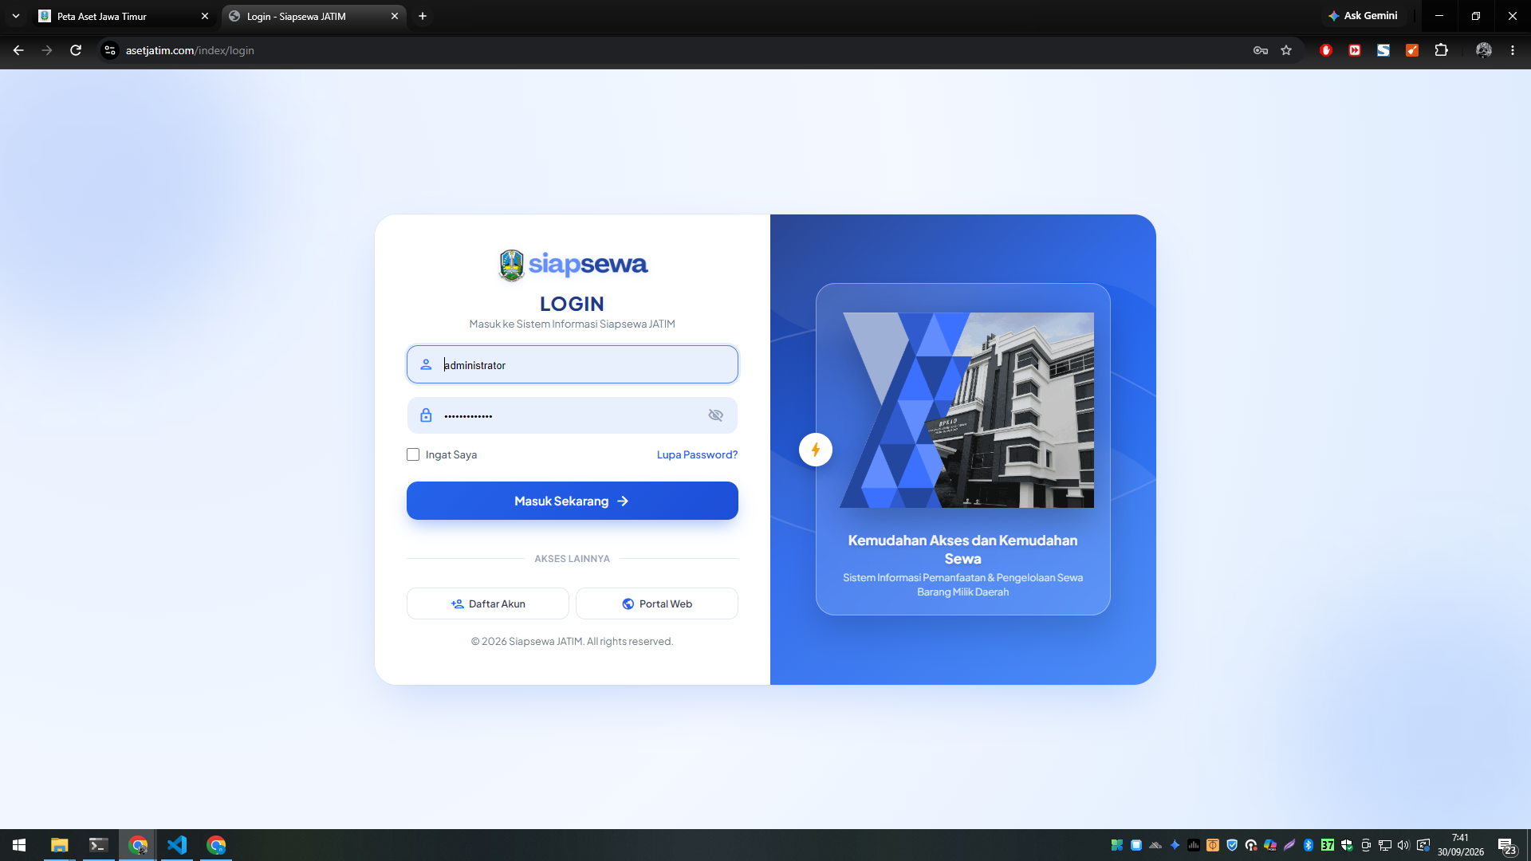Click the copyright 2026 Siapsewa JATIM text

[x=573, y=641]
